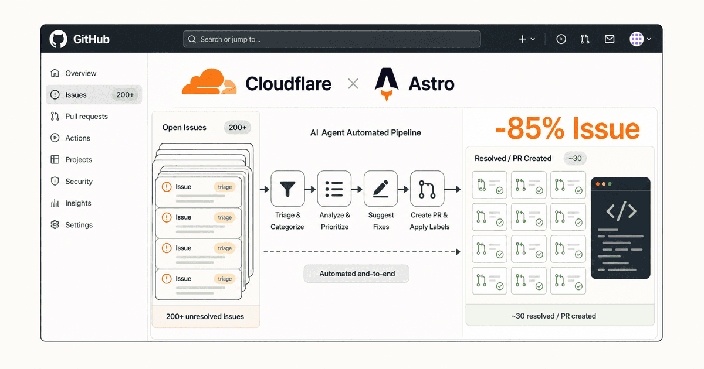This screenshot has height=369, width=704.
Task: Expand the dropdown arrow beside avatar
Action: (x=648, y=39)
